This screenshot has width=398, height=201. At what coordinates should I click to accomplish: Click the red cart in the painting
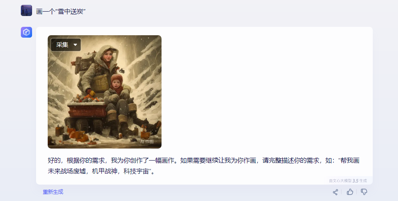coord(86,111)
